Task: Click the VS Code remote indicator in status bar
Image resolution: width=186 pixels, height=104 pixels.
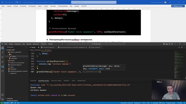Action: (x=2, y=103)
